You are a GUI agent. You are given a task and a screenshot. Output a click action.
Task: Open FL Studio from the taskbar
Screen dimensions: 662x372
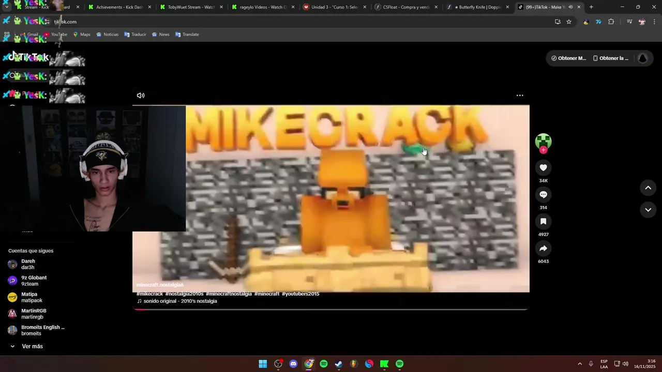click(x=354, y=364)
